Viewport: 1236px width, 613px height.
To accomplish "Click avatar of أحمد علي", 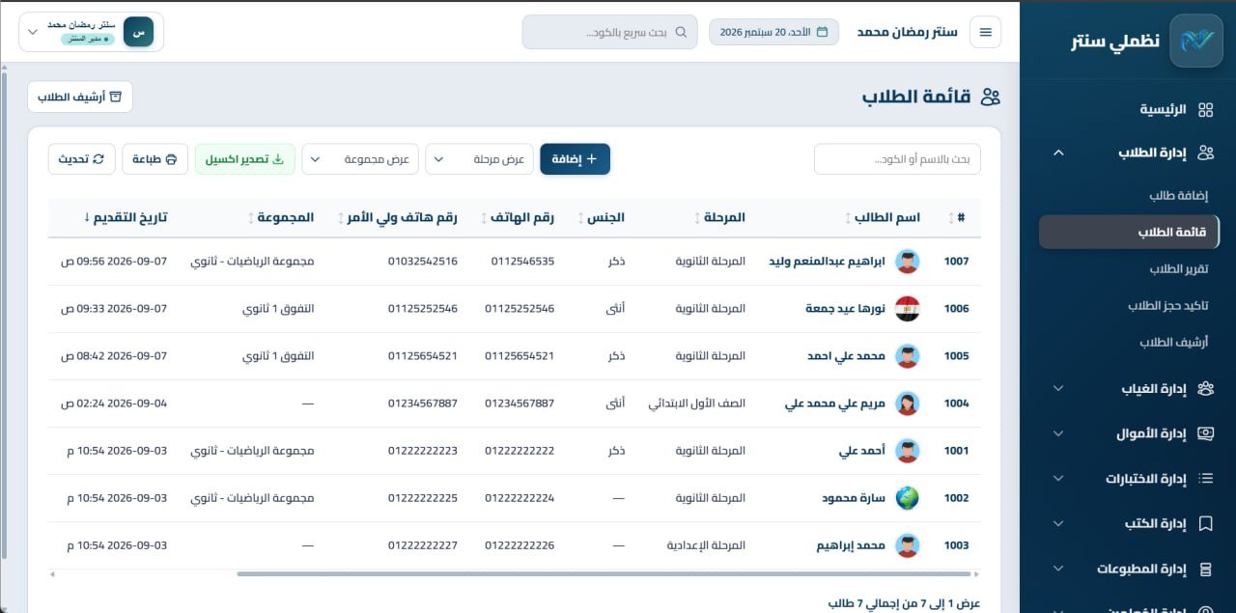I will (907, 451).
